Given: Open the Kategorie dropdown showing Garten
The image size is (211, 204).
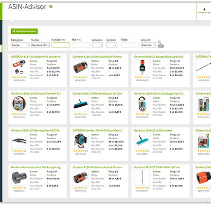Looking at the screenshot, I should [x=20, y=45].
